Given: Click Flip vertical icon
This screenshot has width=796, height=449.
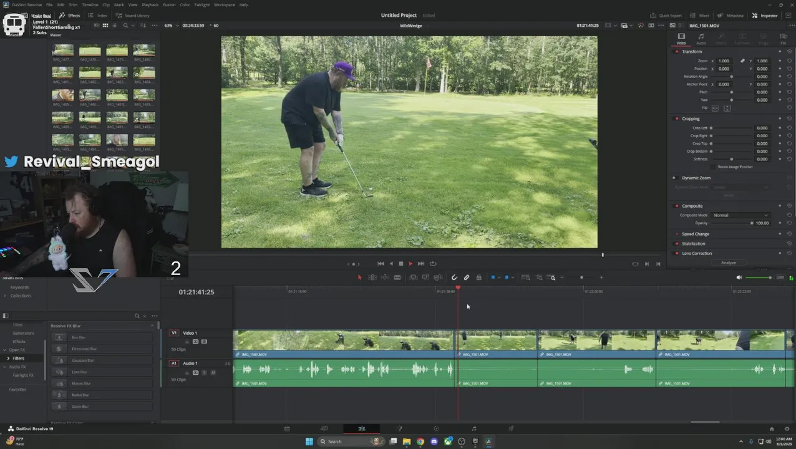Looking at the screenshot, I should pyautogui.click(x=727, y=108).
